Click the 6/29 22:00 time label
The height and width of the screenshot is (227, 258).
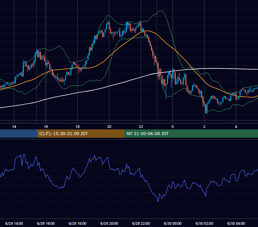141,223
